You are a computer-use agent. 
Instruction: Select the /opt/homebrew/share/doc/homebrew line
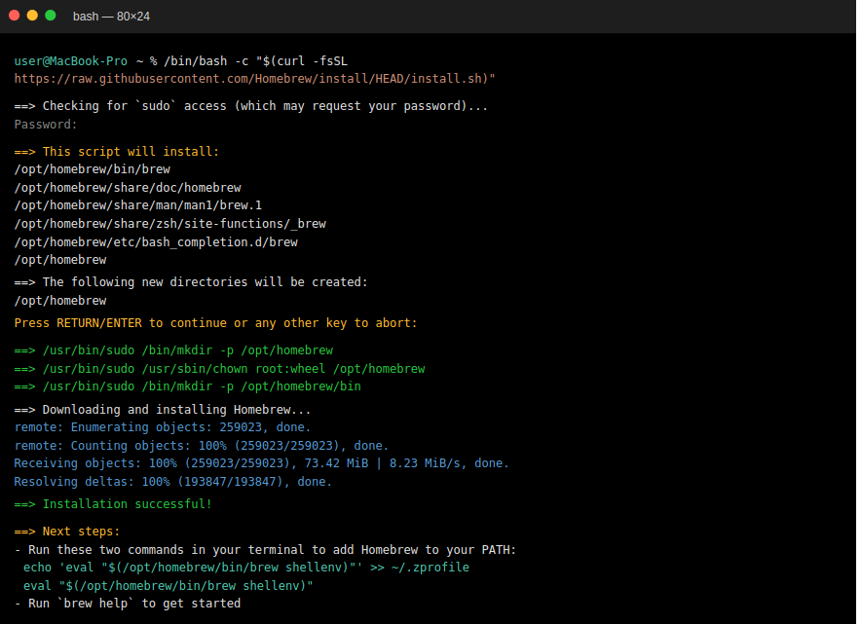pyautogui.click(x=128, y=188)
